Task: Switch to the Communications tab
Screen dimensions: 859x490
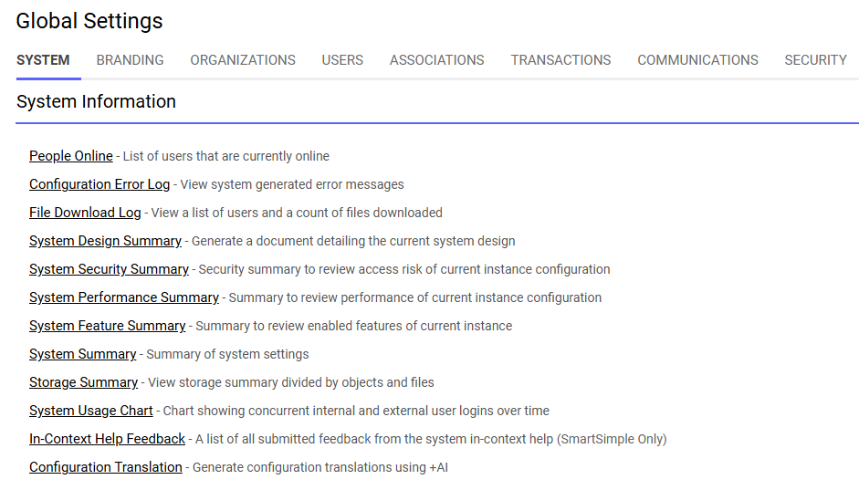Action: coord(697,60)
